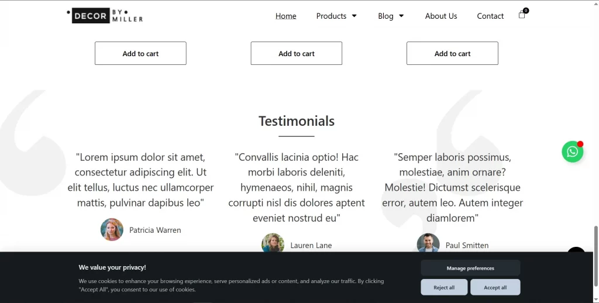Click the third Add to cart button
The height and width of the screenshot is (303, 599).
(x=452, y=53)
